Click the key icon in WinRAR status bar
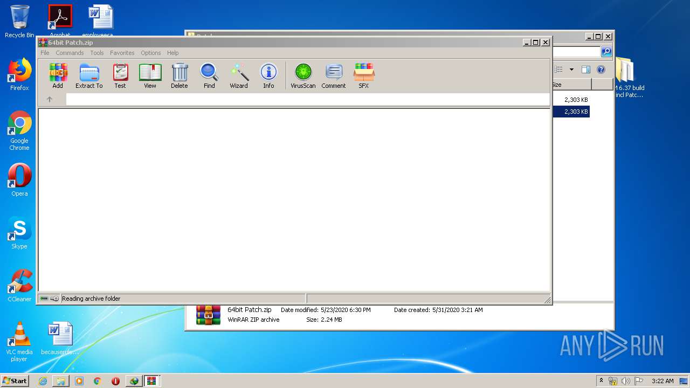Image resolution: width=690 pixels, height=388 pixels. pos(54,299)
